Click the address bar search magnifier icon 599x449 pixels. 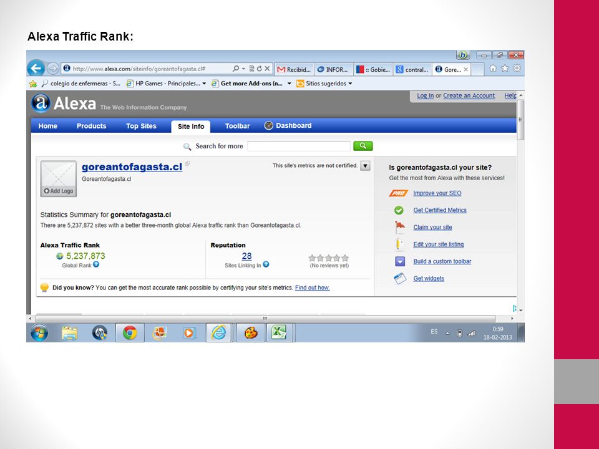click(x=236, y=69)
